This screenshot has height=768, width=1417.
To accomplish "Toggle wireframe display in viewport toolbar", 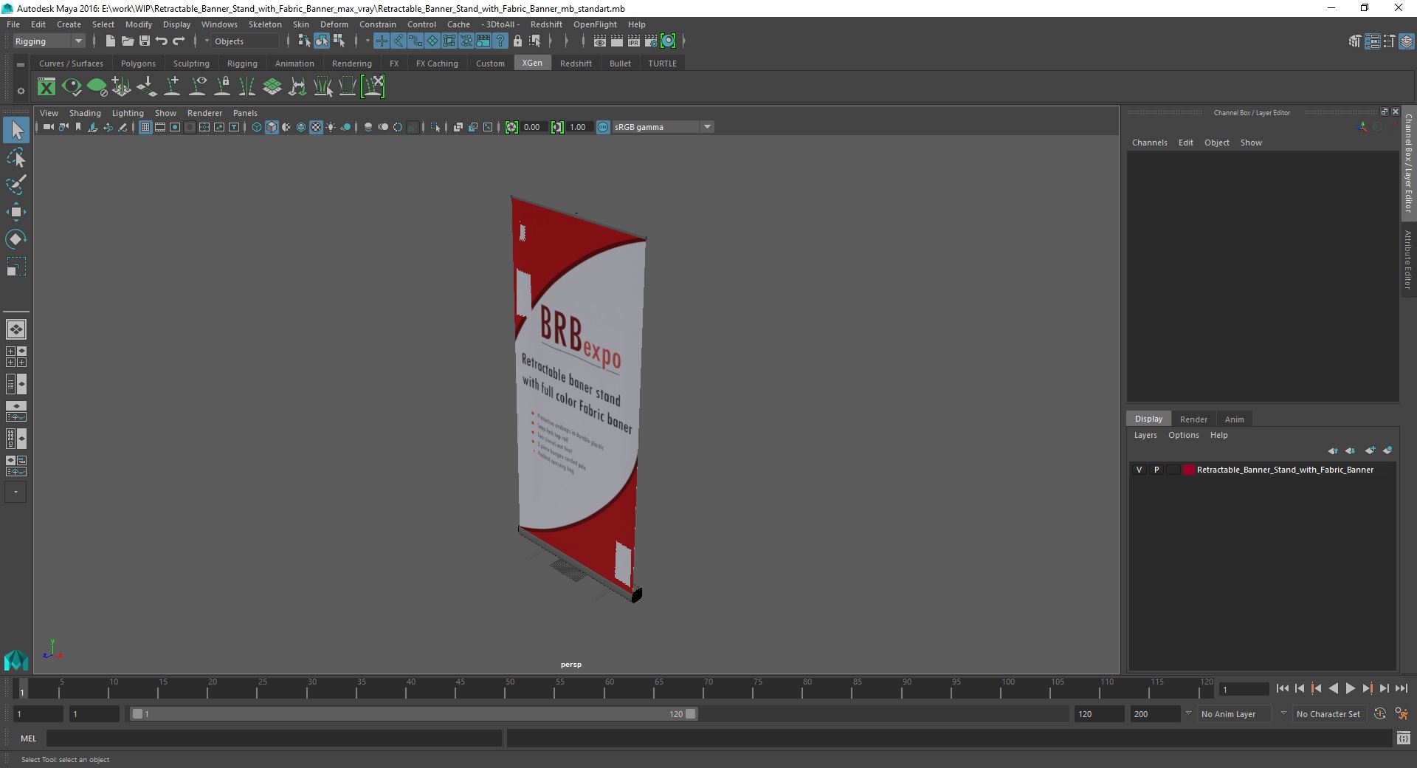I will (257, 127).
